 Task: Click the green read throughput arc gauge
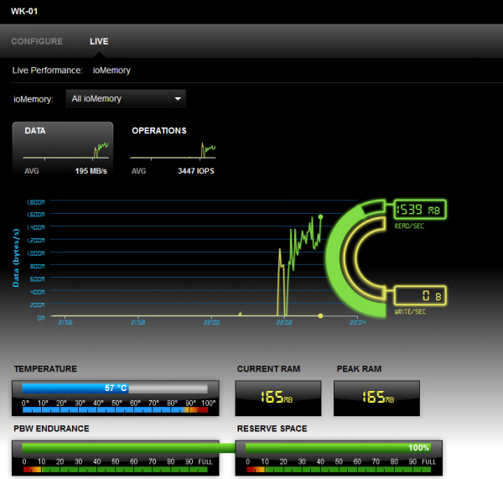pyautogui.click(x=337, y=252)
